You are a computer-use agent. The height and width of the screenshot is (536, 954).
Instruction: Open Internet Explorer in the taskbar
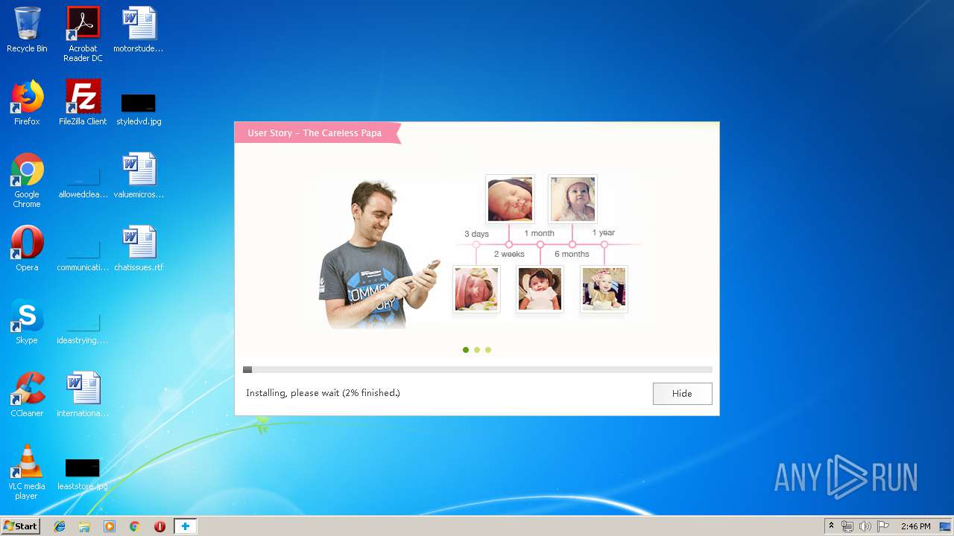(x=60, y=526)
